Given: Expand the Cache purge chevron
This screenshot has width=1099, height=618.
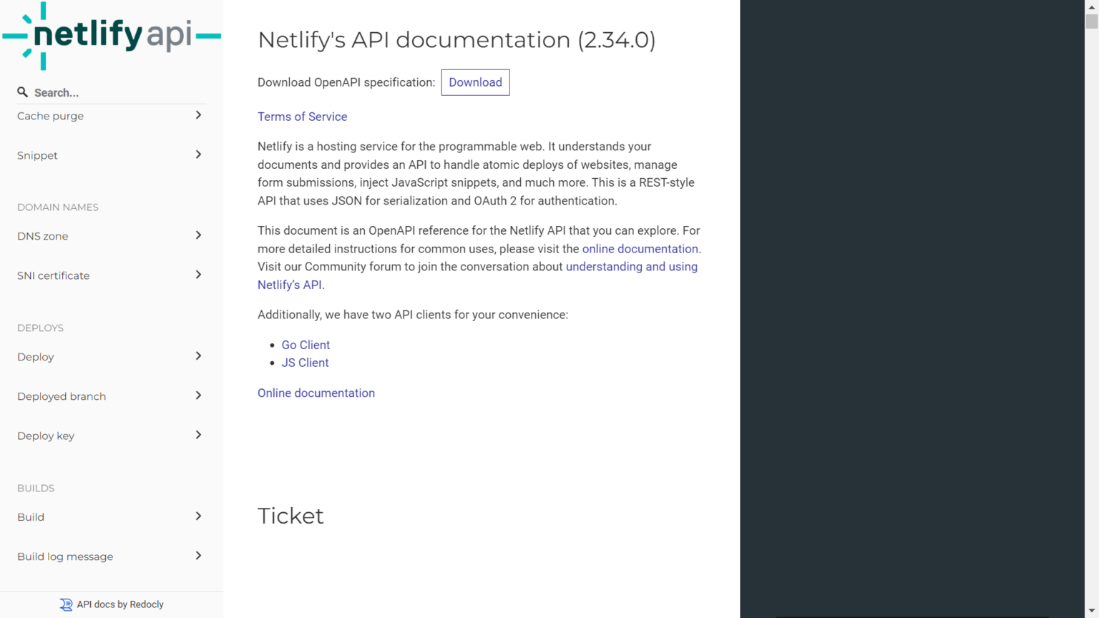Looking at the screenshot, I should point(198,115).
